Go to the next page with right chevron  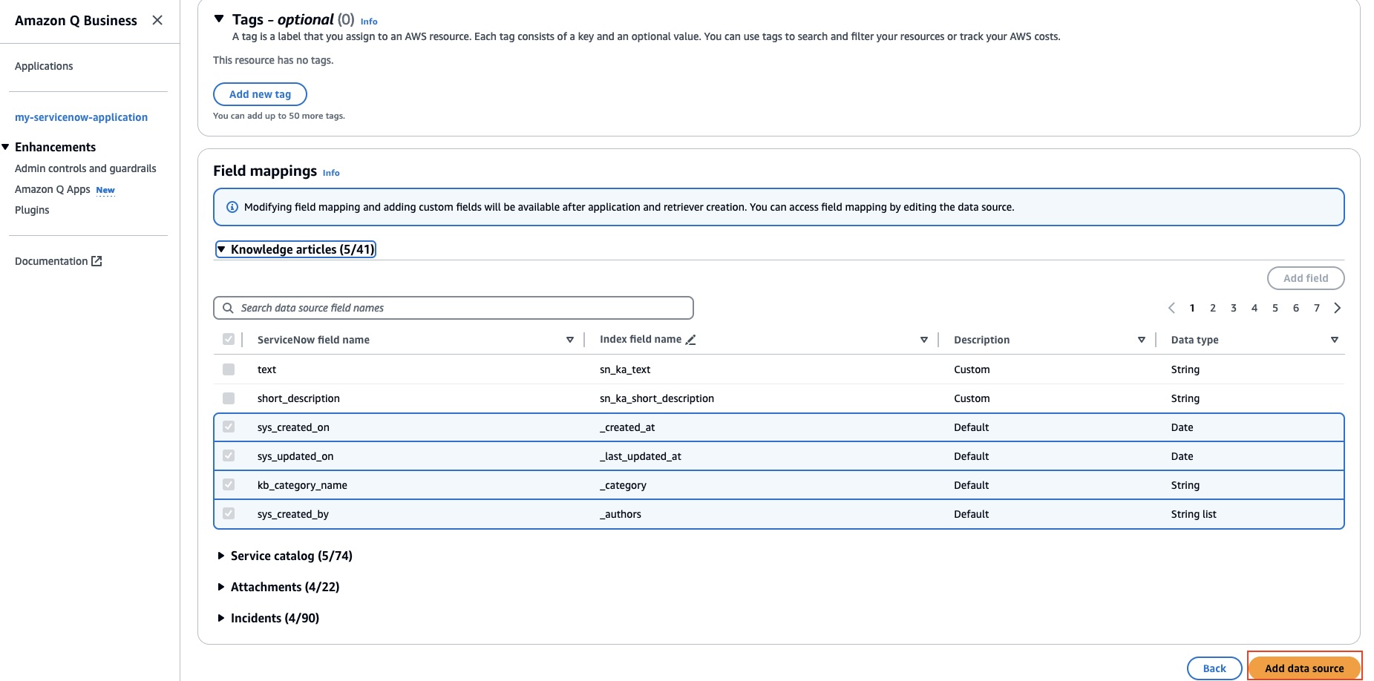(1337, 308)
